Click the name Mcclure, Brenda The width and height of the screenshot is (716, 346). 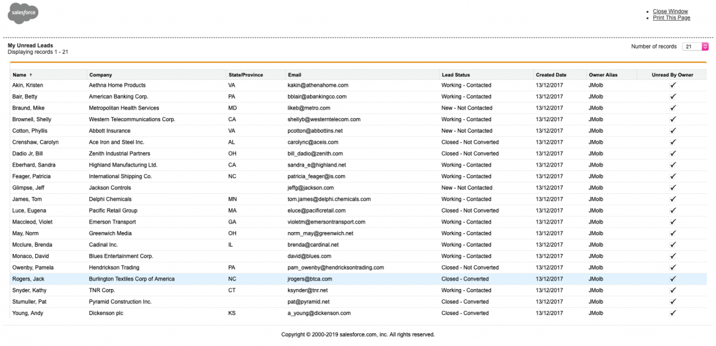click(32, 245)
